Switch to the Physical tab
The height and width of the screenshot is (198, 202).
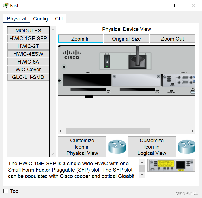click(16, 19)
